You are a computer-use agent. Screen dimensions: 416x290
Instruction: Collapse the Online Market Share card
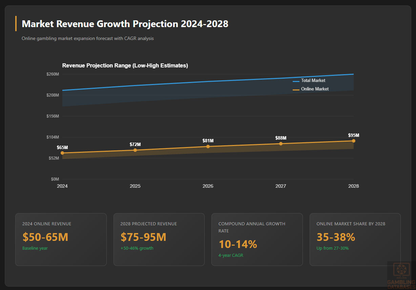click(x=355, y=239)
